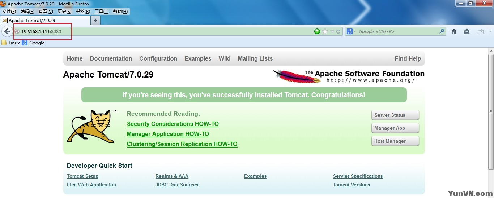Viewport: 494px width, 198px height.
Task: Open the 书签(B) menu
Action: 83,12
